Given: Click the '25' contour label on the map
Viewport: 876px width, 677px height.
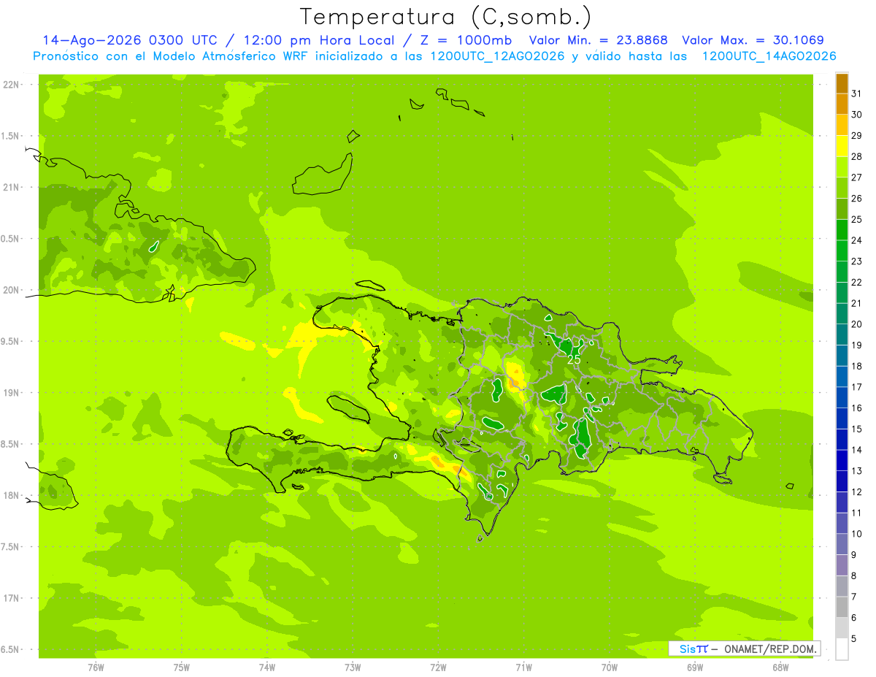Looking at the screenshot, I should click(x=574, y=360).
